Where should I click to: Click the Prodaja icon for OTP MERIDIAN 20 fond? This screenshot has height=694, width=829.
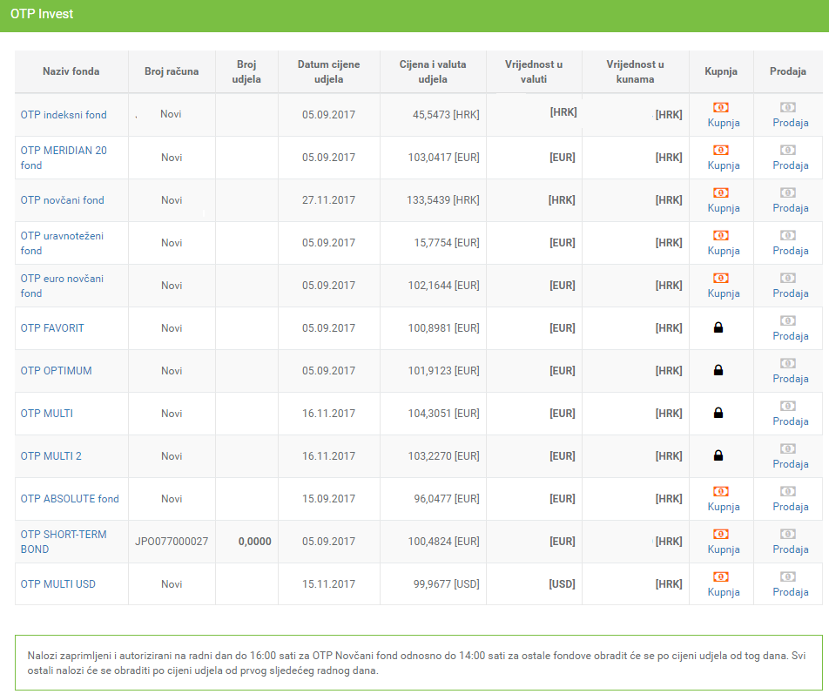point(788,151)
